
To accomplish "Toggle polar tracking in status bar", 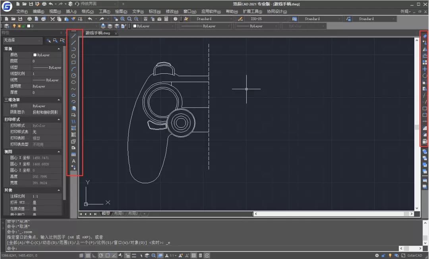I will click(101, 255).
